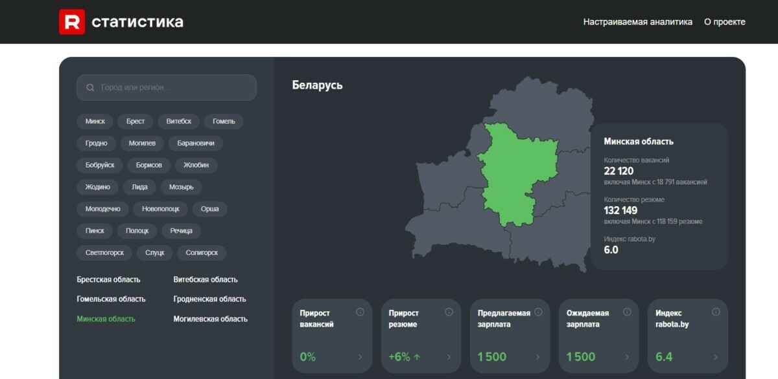
Task: Click the red R logo icon
Action: pyautogui.click(x=72, y=22)
